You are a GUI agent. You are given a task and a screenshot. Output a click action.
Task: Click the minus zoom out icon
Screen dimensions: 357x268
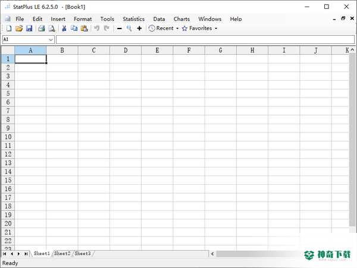click(x=120, y=29)
